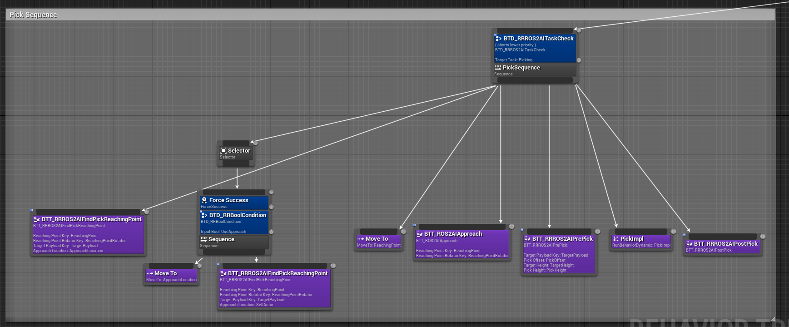Click the BTD_RRROS2AITaskCheck decorator icon
This screenshot has width=789, height=327.
coord(499,39)
